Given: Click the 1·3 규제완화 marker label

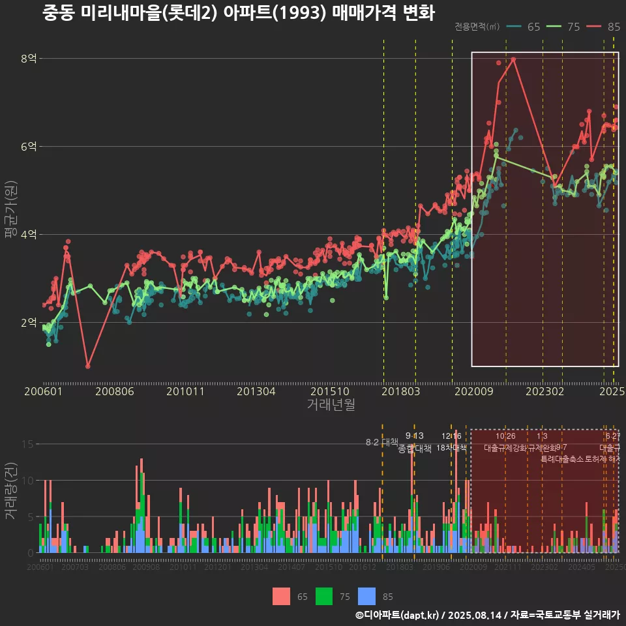Looking at the screenshot, I should click(x=542, y=442).
